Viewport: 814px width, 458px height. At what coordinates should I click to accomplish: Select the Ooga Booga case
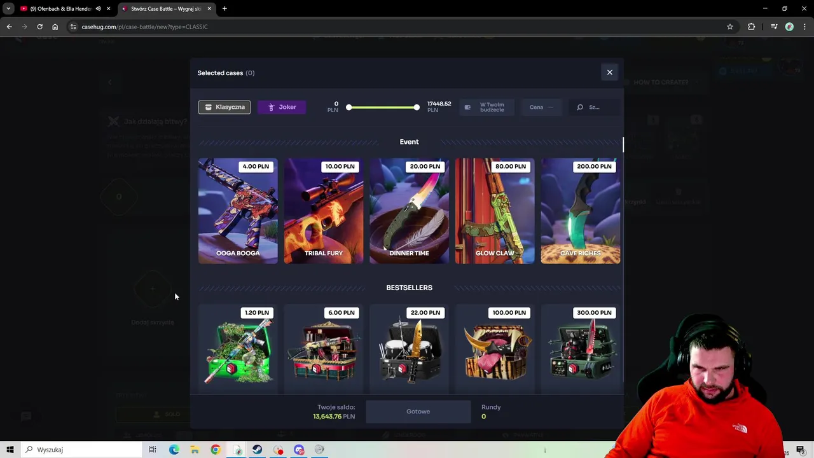click(238, 211)
